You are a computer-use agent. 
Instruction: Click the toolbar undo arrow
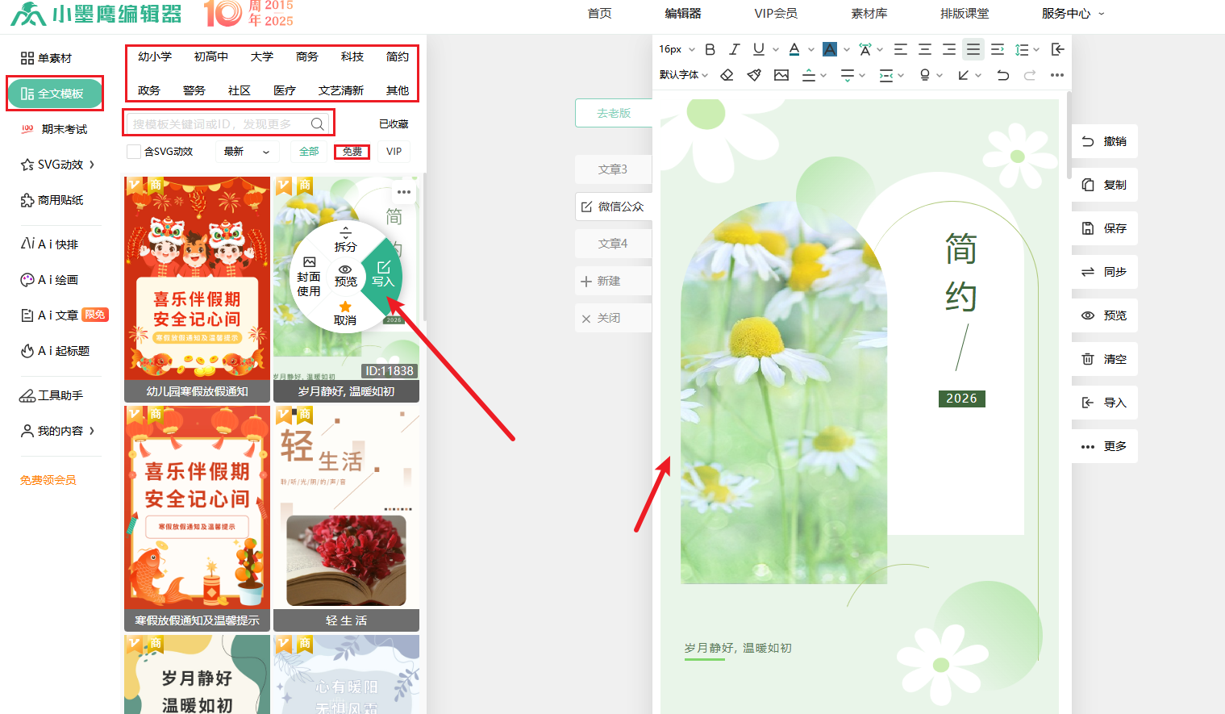pyautogui.click(x=1002, y=75)
